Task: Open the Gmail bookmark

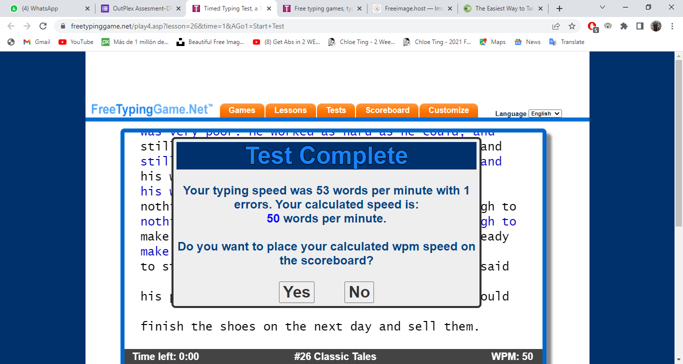Action: pyautogui.click(x=36, y=42)
